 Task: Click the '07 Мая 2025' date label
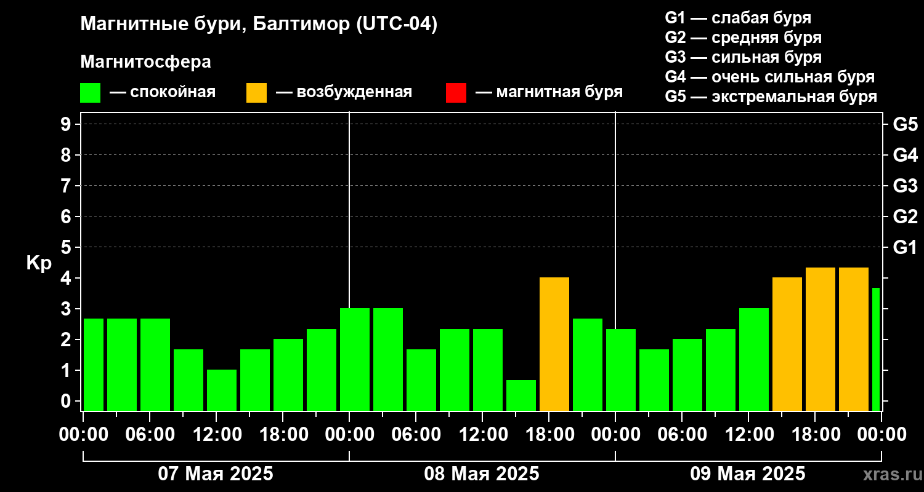[x=216, y=474]
